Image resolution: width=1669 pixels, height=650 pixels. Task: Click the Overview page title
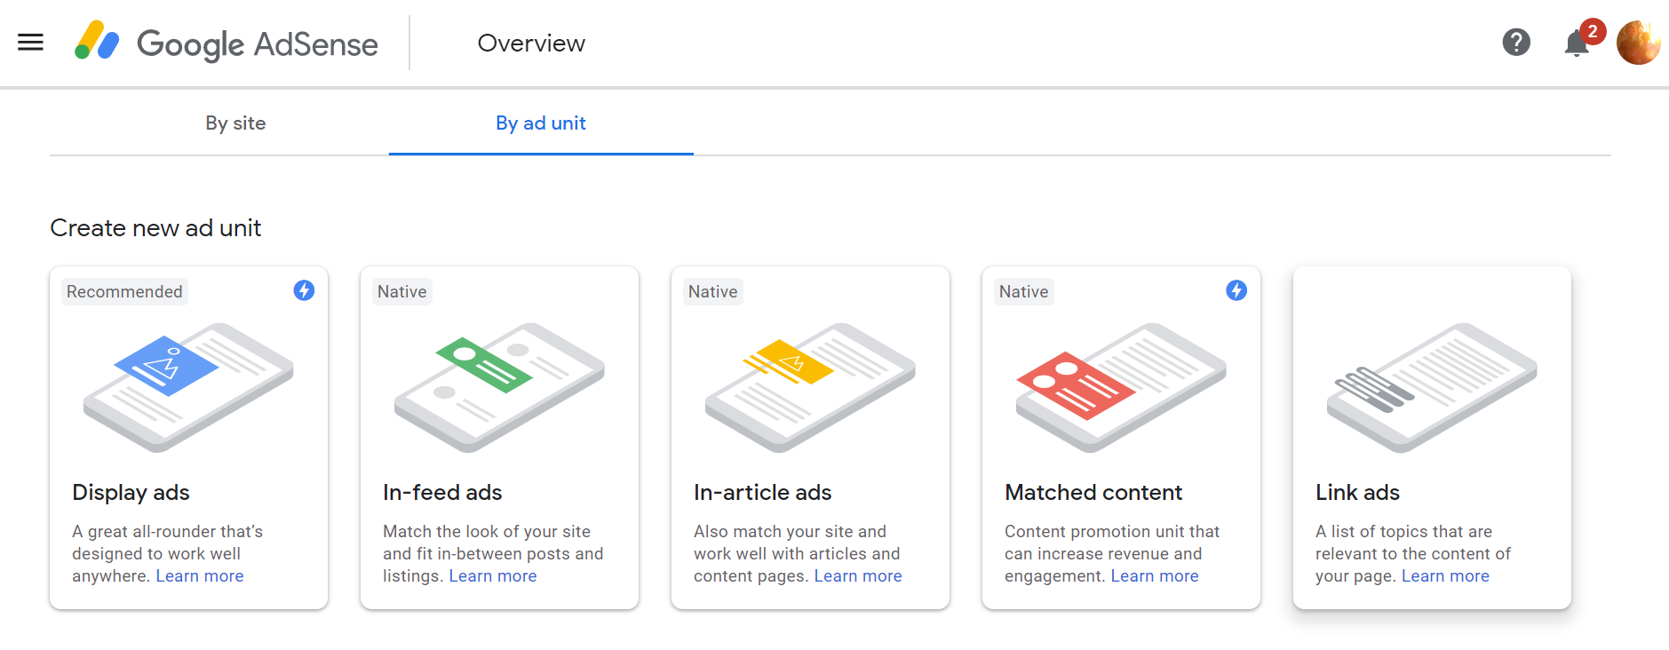point(531,43)
